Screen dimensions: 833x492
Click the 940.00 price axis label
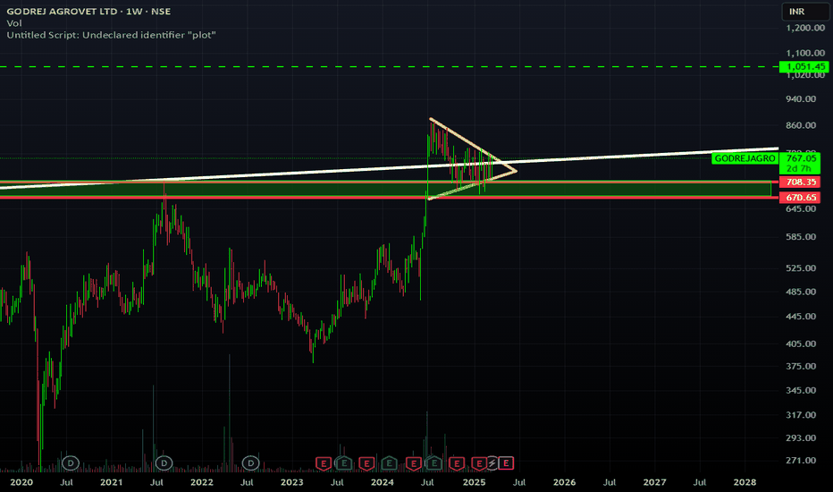click(801, 99)
